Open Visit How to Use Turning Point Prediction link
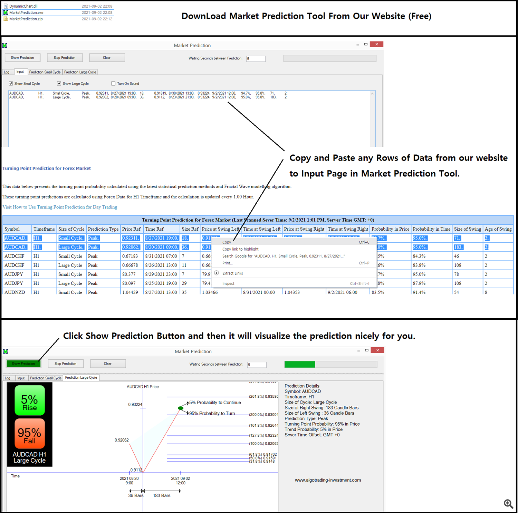The image size is (518, 513). tap(60, 207)
